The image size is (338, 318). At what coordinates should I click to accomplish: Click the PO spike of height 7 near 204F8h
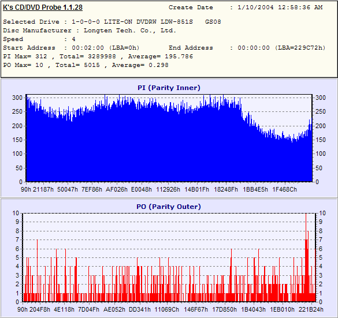tap(38, 271)
